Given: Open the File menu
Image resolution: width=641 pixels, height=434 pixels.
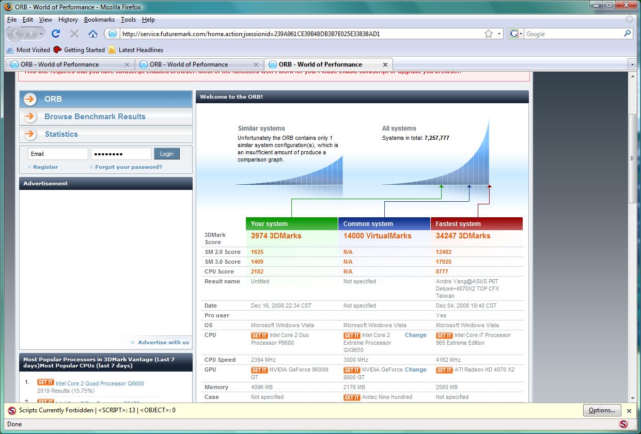Looking at the screenshot, I should [x=12, y=20].
